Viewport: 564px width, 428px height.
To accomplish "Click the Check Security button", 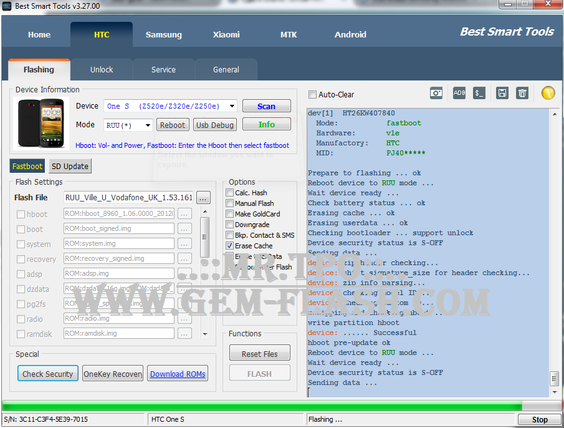I will pyautogui.click(x=48, y=374).
